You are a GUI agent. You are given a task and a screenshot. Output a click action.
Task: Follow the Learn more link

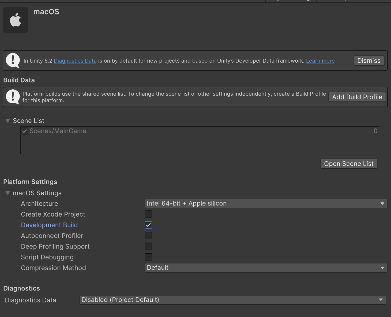point(320,61)
